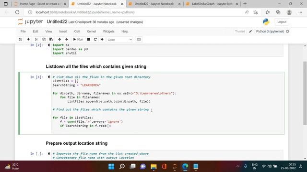Copy selected cells icon
This screenshot has width=307, height=172.
(x=44, y=39)
